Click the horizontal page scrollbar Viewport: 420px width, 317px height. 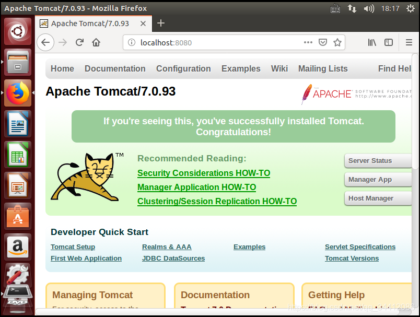(217, 312)
